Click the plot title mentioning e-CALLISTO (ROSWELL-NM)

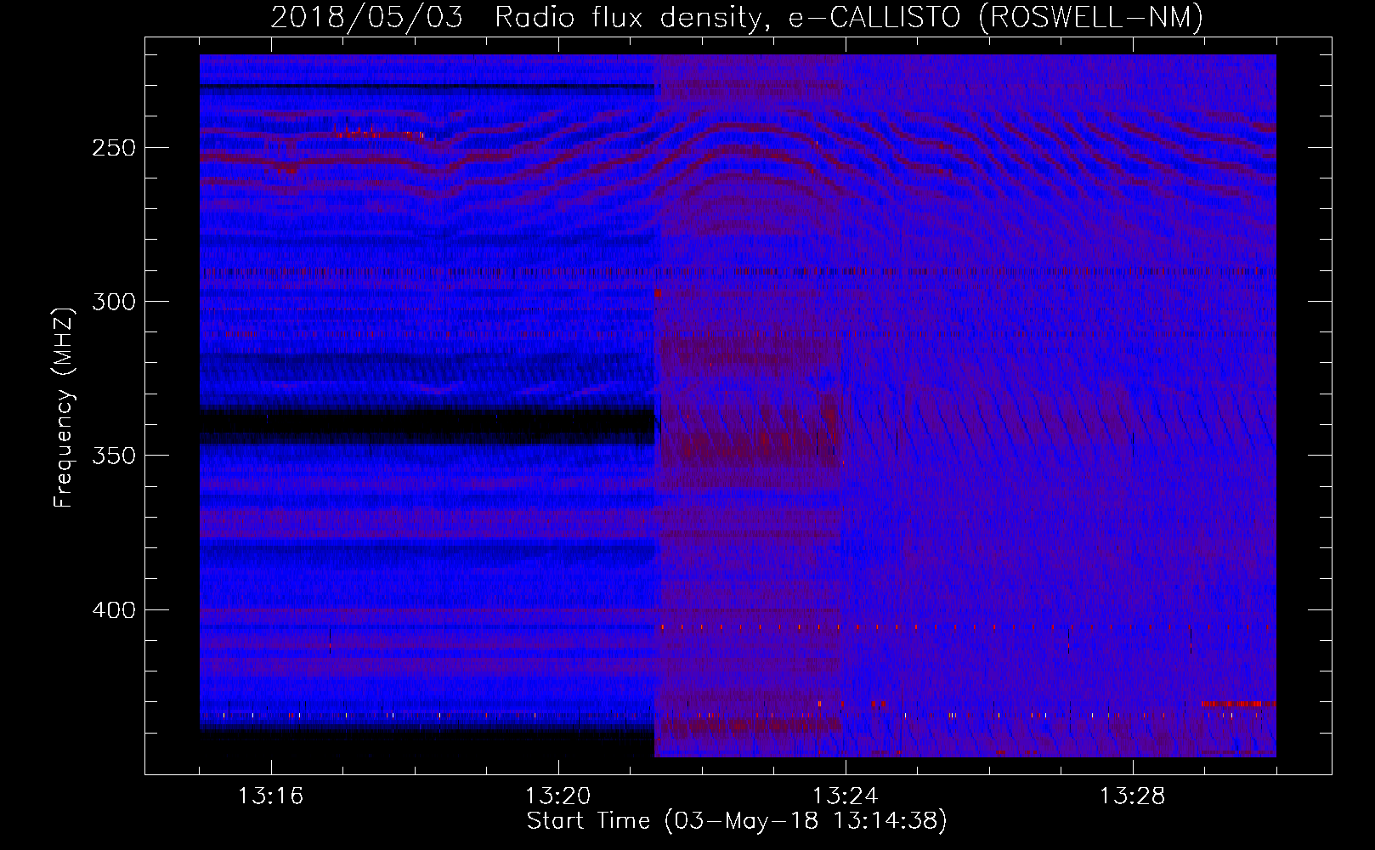coord(737,18)
